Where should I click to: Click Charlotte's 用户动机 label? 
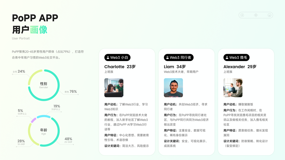(111, 105)
